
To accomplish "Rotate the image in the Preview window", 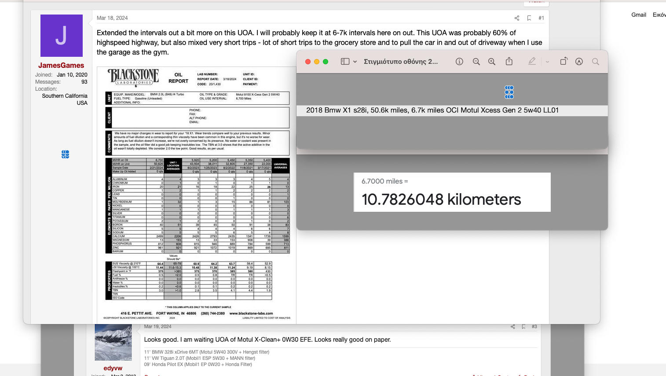I will click(564, 61).
